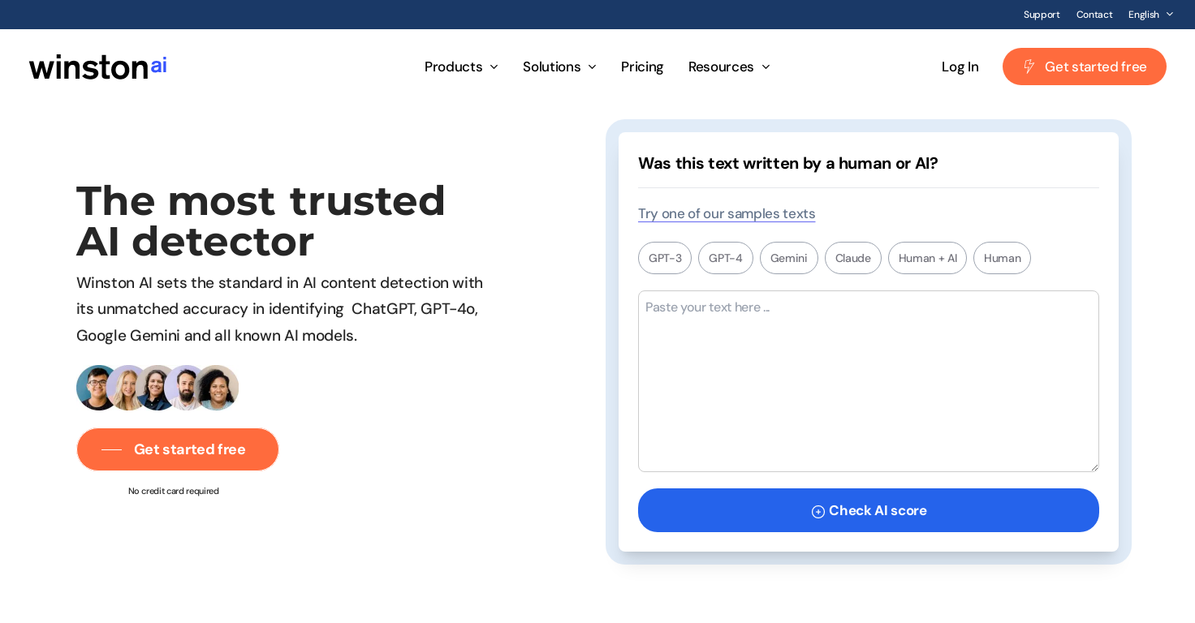Screen dimensions: 1195x623
Task: Click the first team member avatar
Action: [x=98, y=388]
